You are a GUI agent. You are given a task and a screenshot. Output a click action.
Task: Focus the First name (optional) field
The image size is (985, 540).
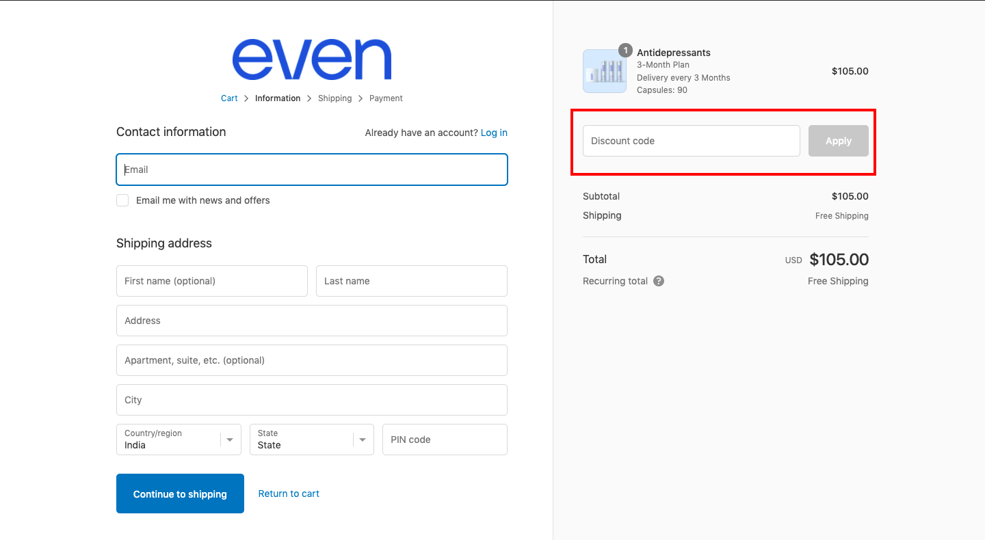coord(212,281)
